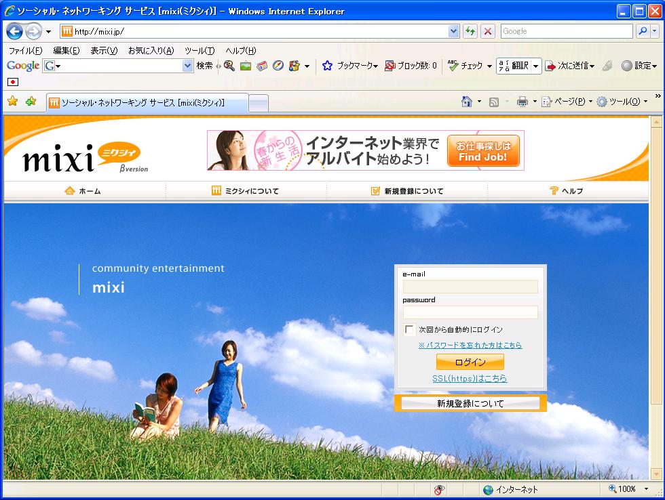Image resolution: width=665 pixels, height=500 pixels.
Task: Click the Home icon in the command bar
Action: click(467, 102)
